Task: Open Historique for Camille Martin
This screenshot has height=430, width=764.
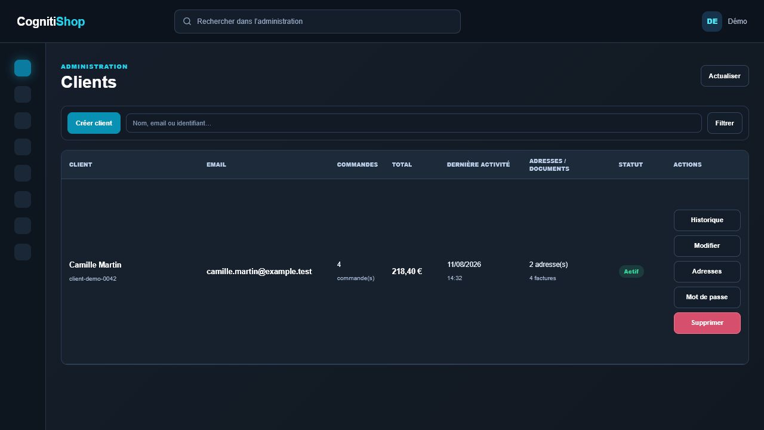Action: pyautogui.click(x=707, y=220)
